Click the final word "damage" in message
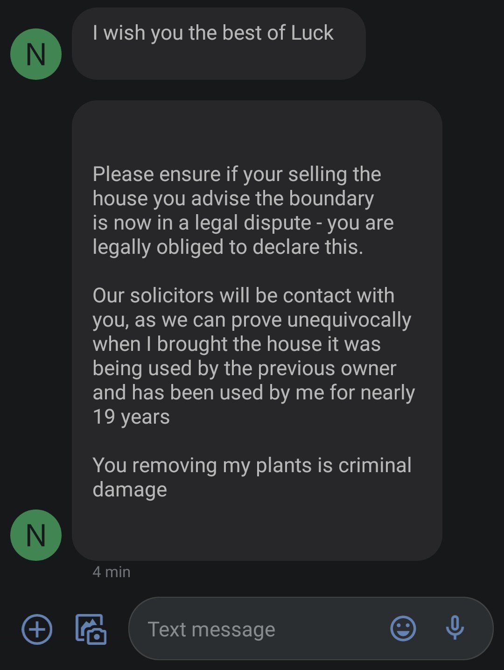 pos(130,490)
